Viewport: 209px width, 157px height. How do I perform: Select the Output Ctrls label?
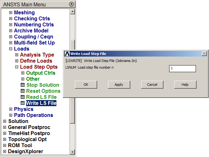(x=41, y=73)
